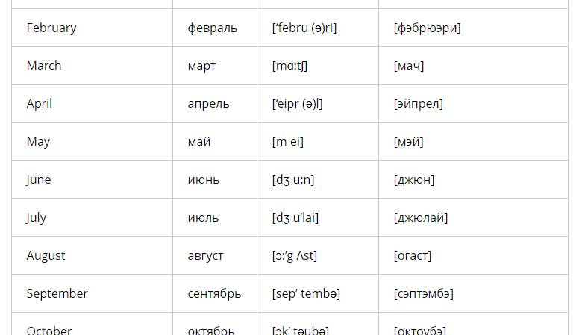579x335 pixels.
Task: Select the word апрель
Action: coord(209,104)
